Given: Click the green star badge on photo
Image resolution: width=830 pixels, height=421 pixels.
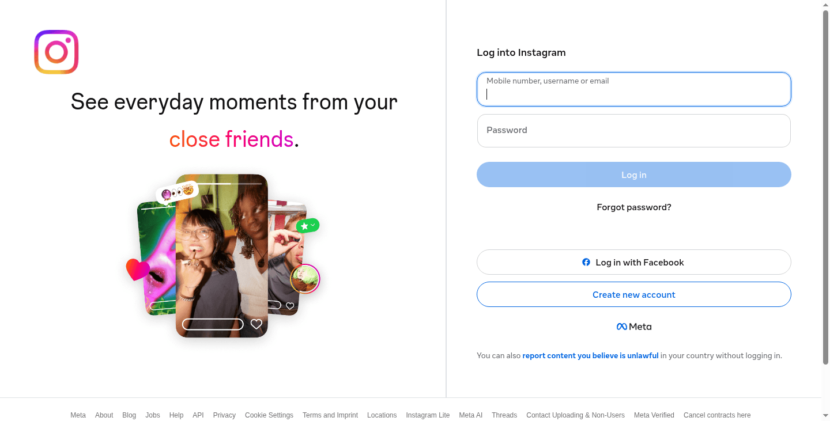Looking at the screenshot, I should 308,226.
